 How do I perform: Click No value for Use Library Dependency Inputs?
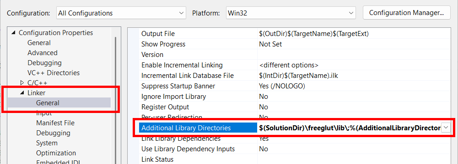tap(264, 149)
